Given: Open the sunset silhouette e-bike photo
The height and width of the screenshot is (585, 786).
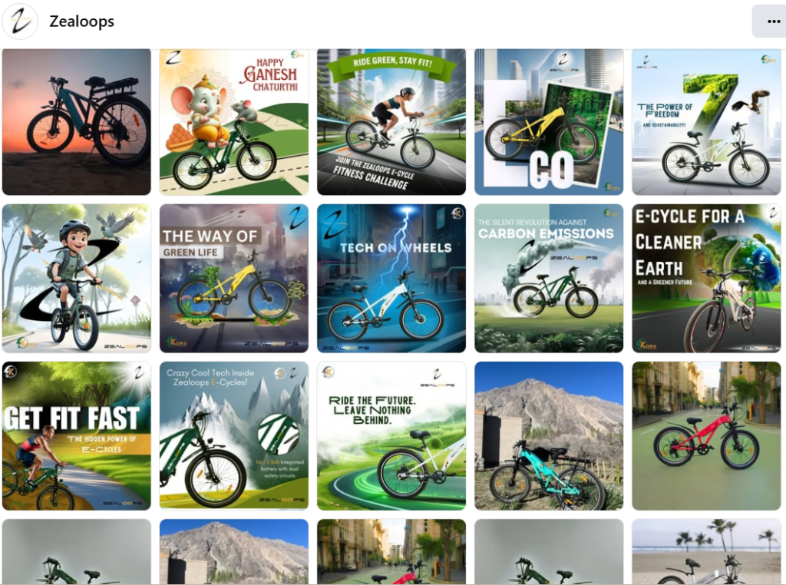Looking at the screenshot, I should tap(76, 122).
